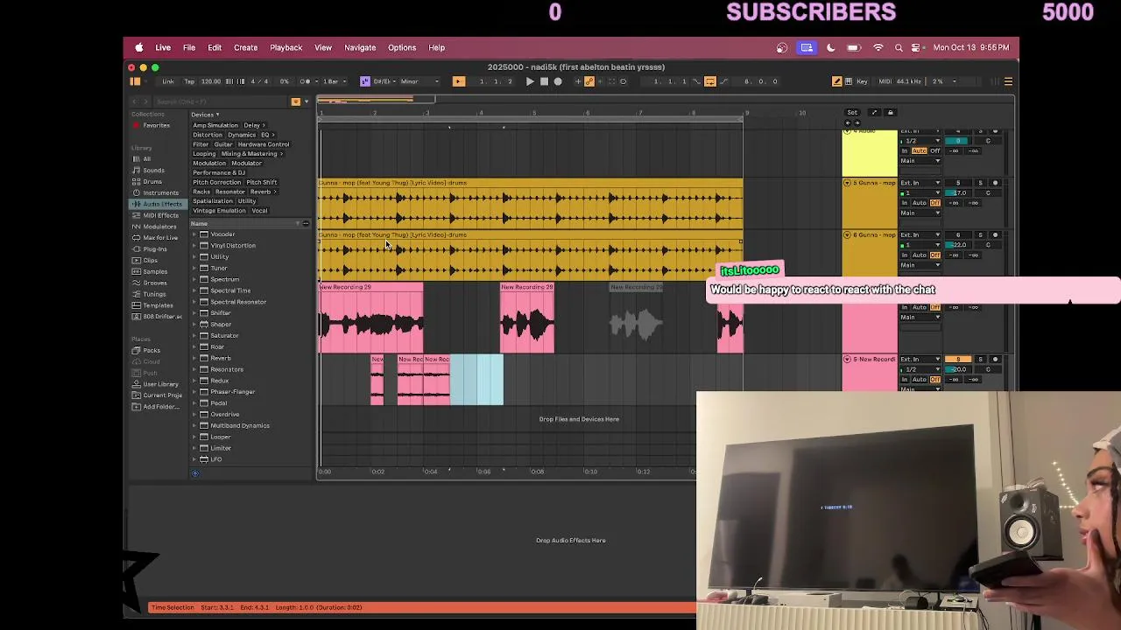
Task: Expand the Vinyl Distortion device row
Action: tap(194, 246)
